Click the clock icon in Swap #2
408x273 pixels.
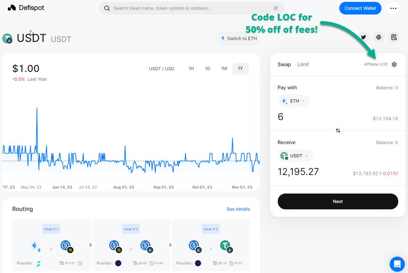(151, 263)
